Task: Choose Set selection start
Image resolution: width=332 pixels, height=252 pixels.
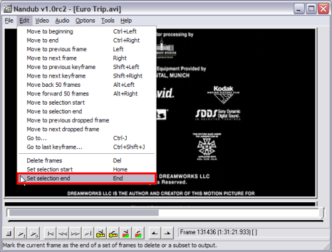Action: (x=86, y=170)
